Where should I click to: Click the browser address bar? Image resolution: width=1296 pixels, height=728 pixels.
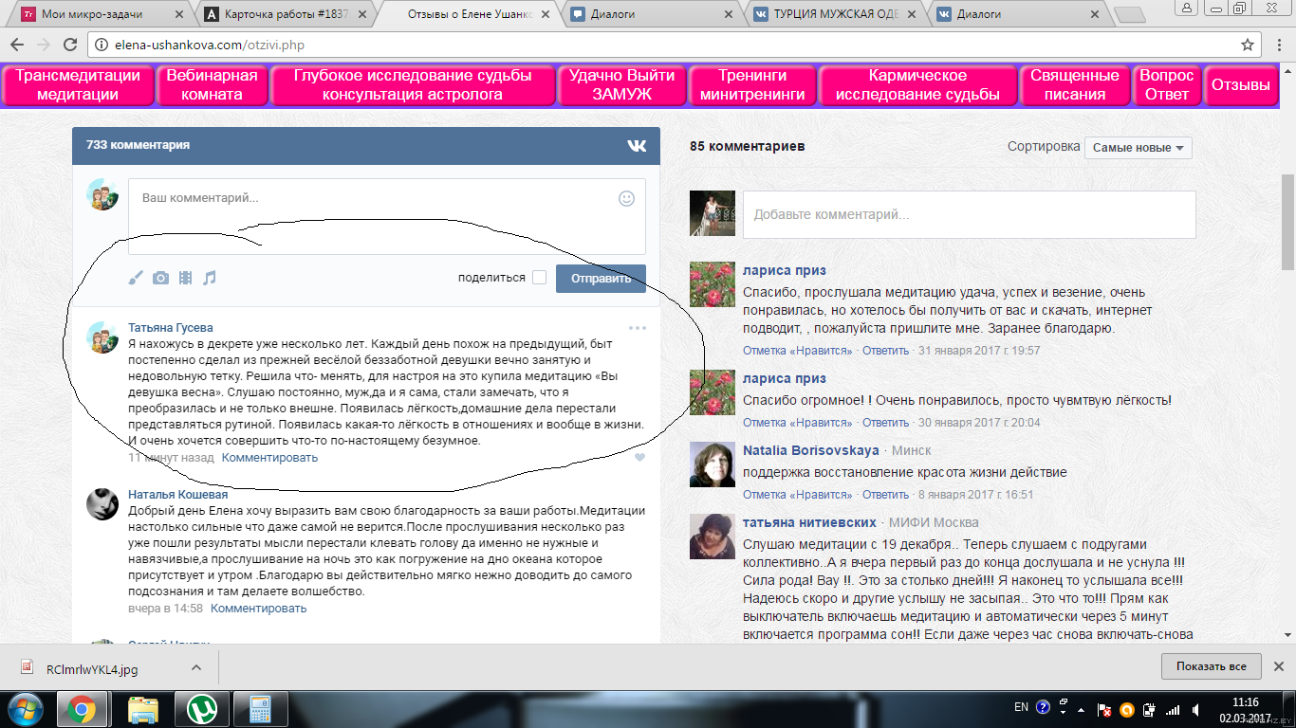[x=664, y=45]
